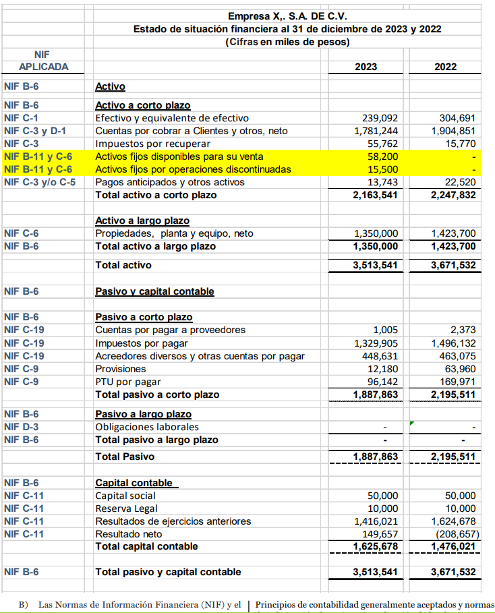The width and height of the screenshot is (495, 613).
Task: Click 'Capital contable' heading
Action: pyautogui.click(x=134, y=483)
